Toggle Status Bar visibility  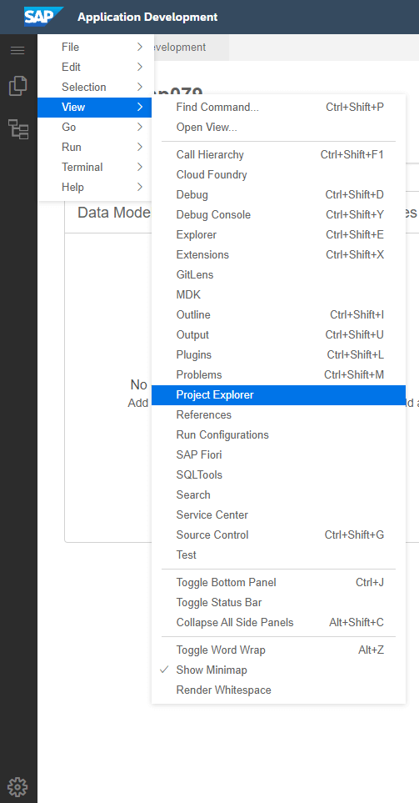(x=278, y=602)
